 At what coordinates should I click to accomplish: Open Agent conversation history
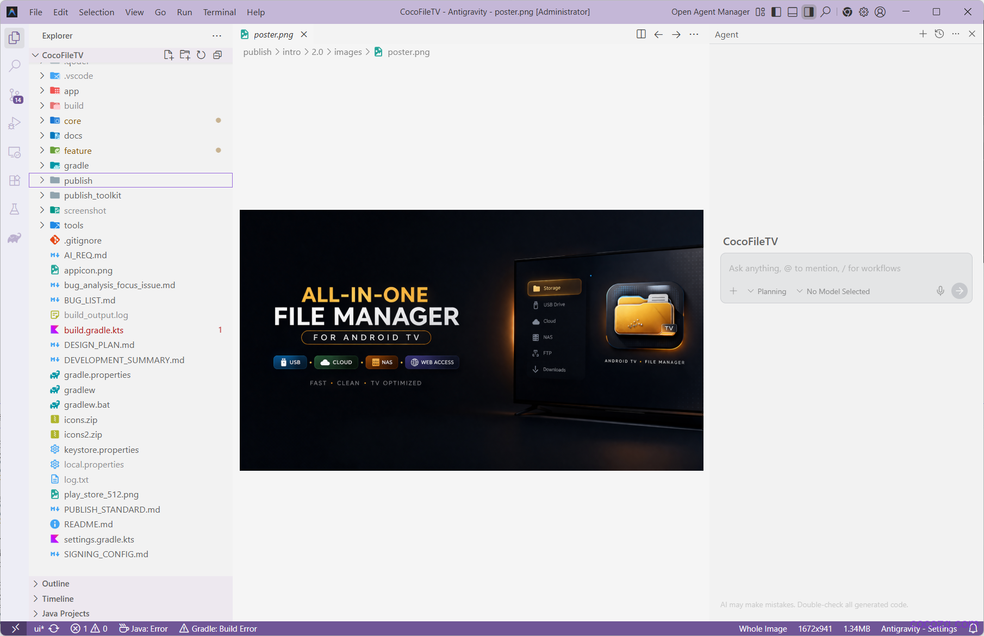(939, 34)
